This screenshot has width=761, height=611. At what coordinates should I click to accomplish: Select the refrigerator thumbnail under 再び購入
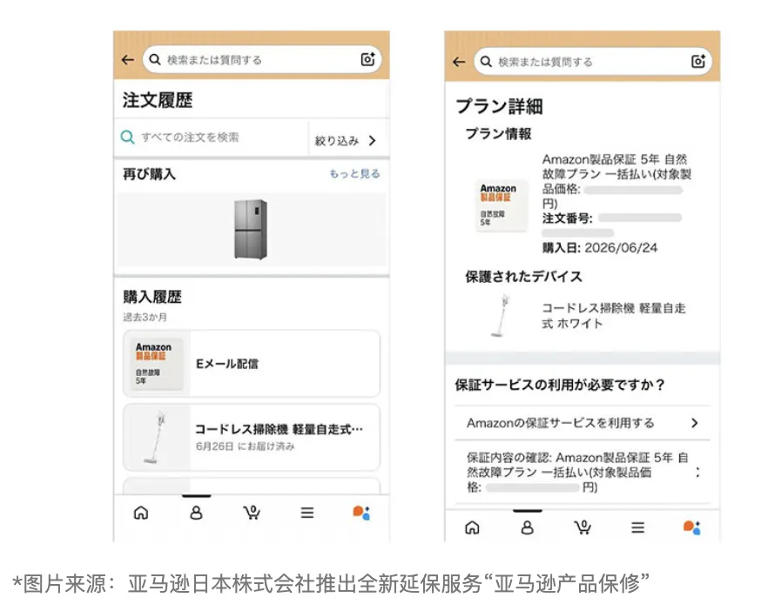pos(251,229)
